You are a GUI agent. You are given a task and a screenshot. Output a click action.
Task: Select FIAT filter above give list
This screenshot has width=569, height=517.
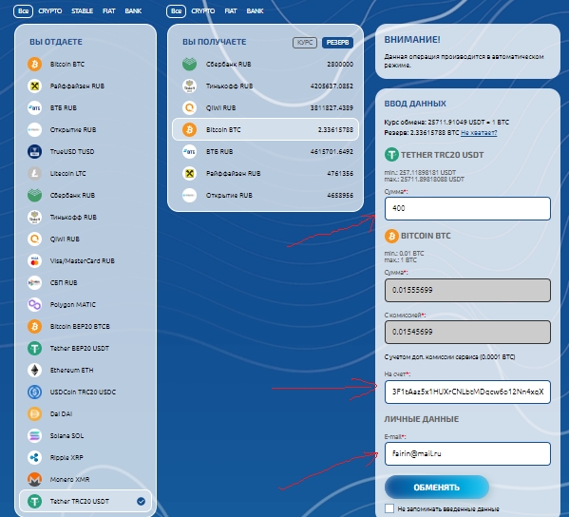[x=109, y=10]
